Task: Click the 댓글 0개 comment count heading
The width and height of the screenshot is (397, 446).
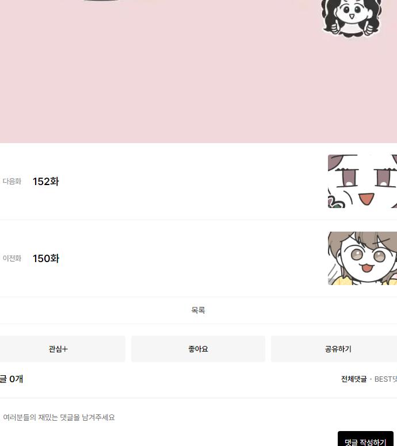Action: click(12, 379)
